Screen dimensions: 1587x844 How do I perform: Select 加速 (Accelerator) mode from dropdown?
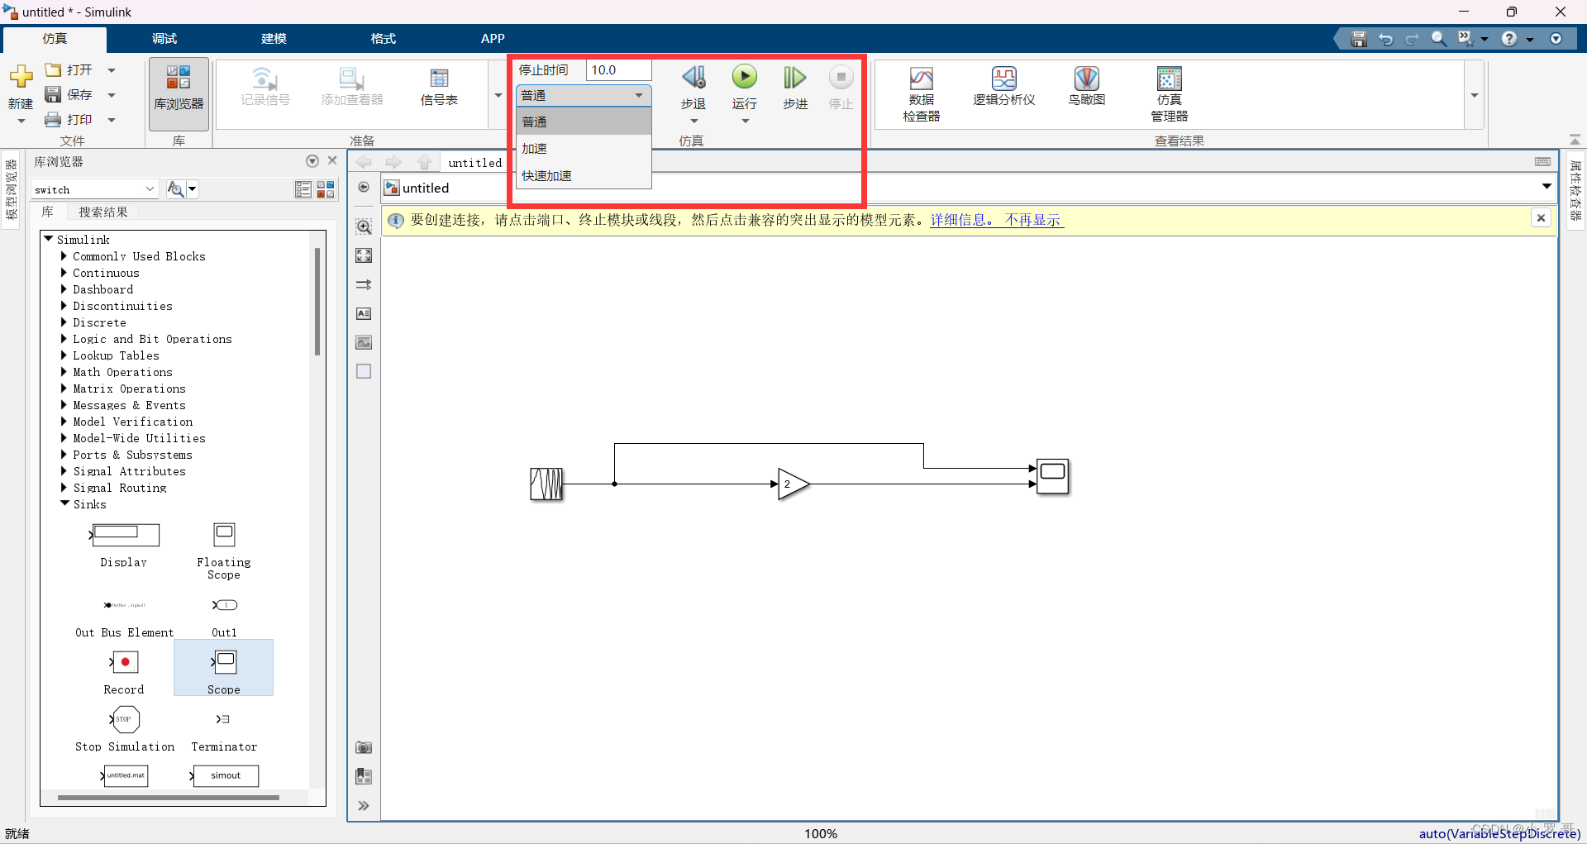coord(584,149)
